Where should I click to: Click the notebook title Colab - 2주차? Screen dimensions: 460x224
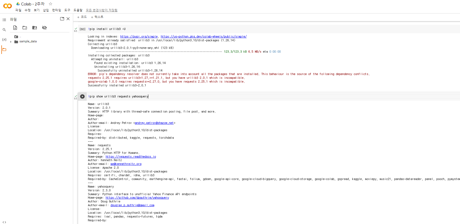(33, 4)
